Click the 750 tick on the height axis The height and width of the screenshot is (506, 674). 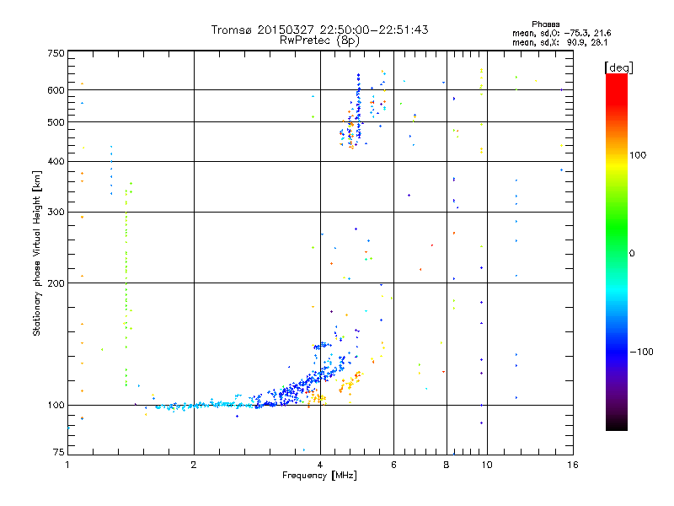point(56,53)
